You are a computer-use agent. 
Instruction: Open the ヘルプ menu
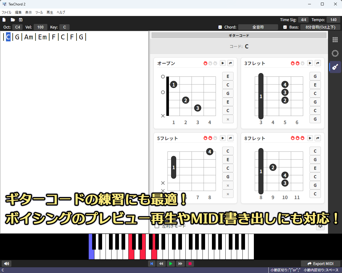[61, 13]
